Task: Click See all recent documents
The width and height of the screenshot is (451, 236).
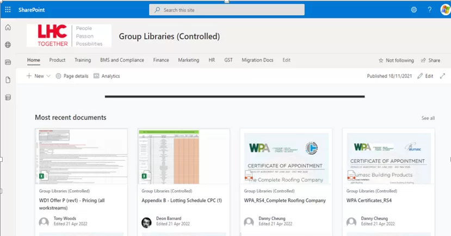Action: point(428,118)
